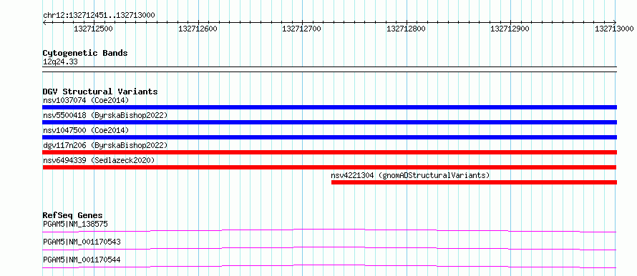Click ruler position 132712500
Screen dimensions: 637x276
tap(94, 29)
